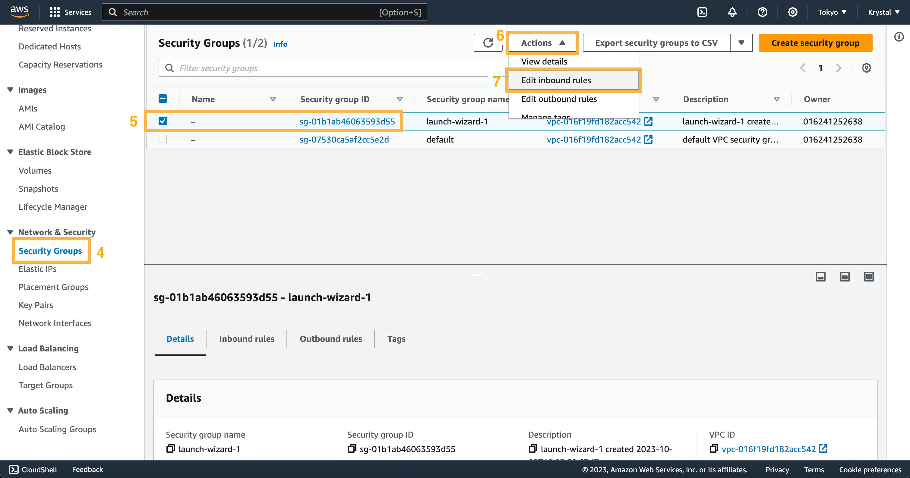Screen dimensions: 910x478
Task: Open sg-01b1ab46063593d55 link in table
Action: point(347,121)
